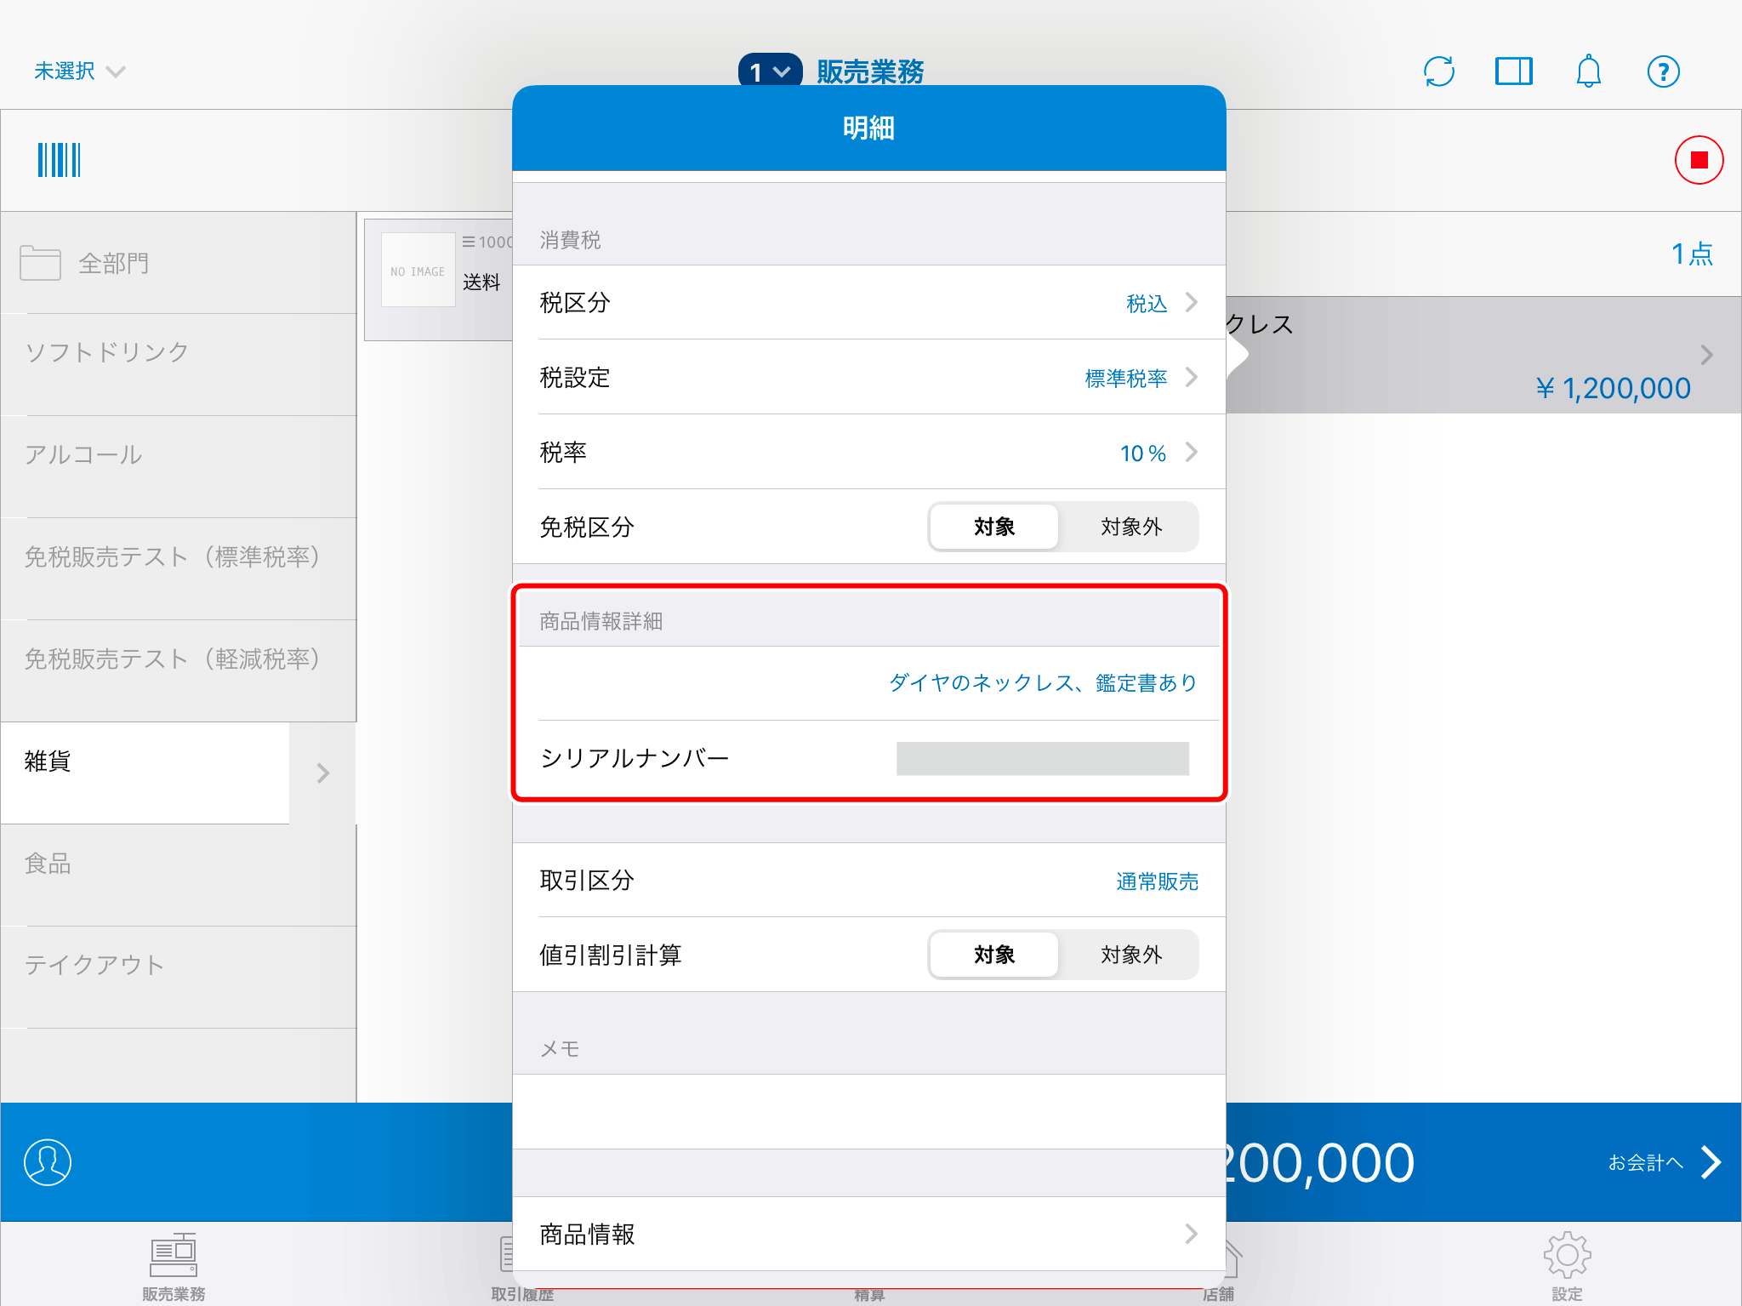Expand the 雑貨 category chevron

tap(323, 773)
